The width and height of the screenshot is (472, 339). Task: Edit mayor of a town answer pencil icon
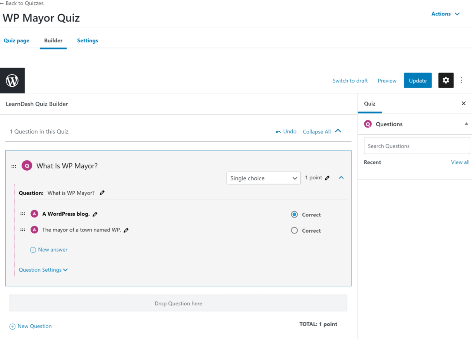(x=126, y=230)
